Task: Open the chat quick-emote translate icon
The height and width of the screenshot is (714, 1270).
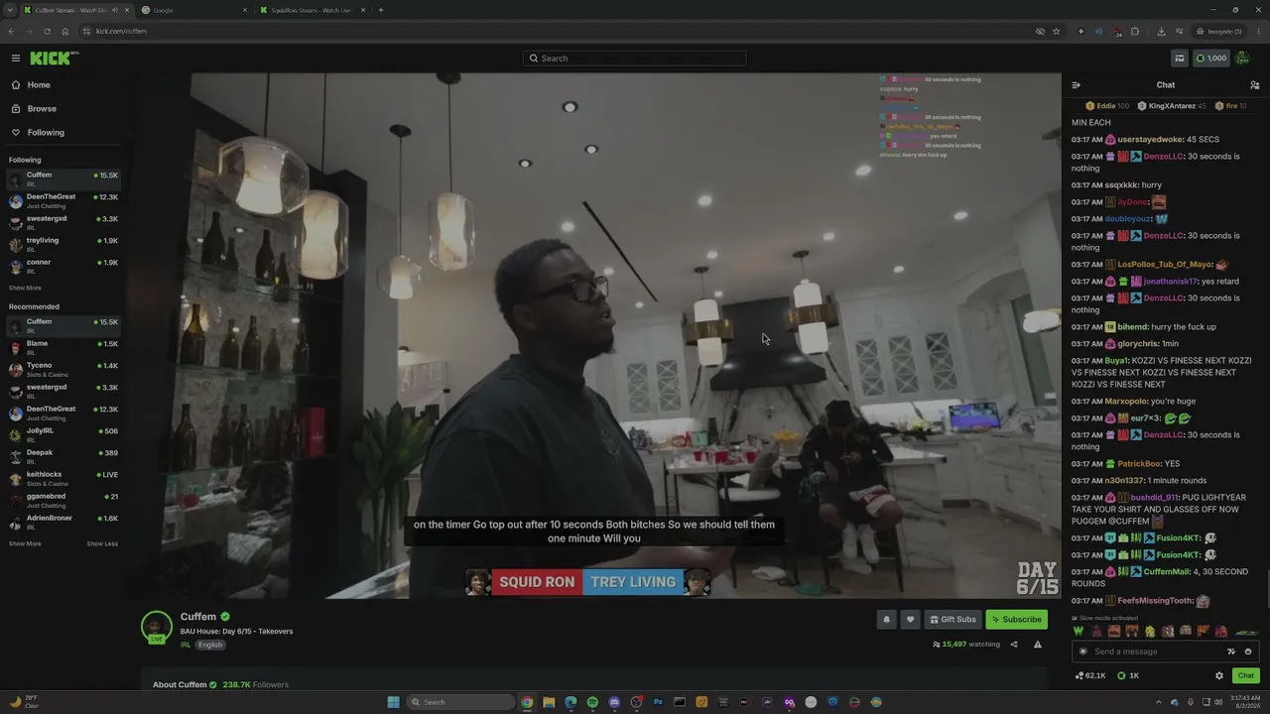Action: (x=1231, y=652)
